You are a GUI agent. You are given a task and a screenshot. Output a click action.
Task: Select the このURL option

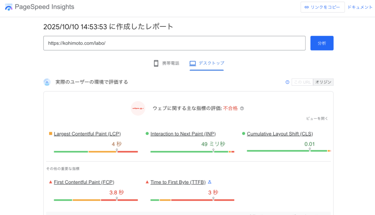(x=302, y=82)
